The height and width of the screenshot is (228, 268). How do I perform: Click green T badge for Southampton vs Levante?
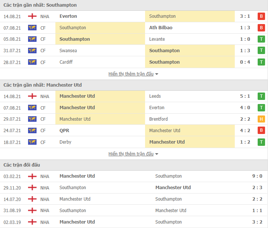click(261, 39)
